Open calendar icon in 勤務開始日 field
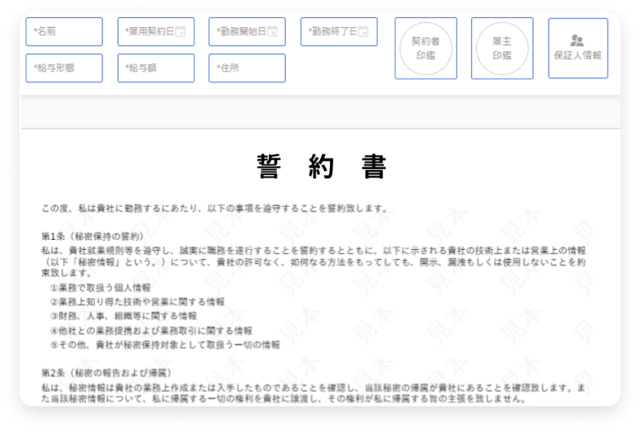 [x=271, y=32]
